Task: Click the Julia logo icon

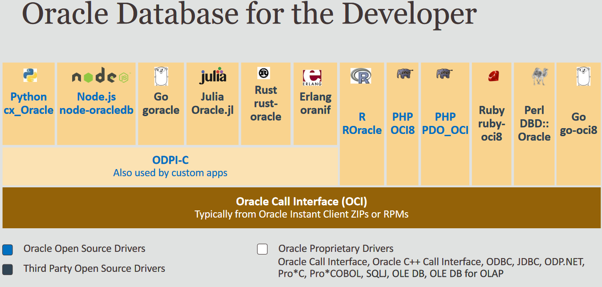Action: click(x=212, y=76)
